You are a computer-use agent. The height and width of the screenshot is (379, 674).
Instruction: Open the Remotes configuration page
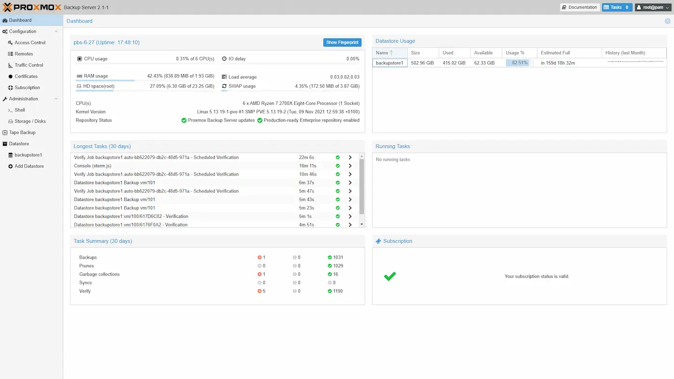pos(22,54)
